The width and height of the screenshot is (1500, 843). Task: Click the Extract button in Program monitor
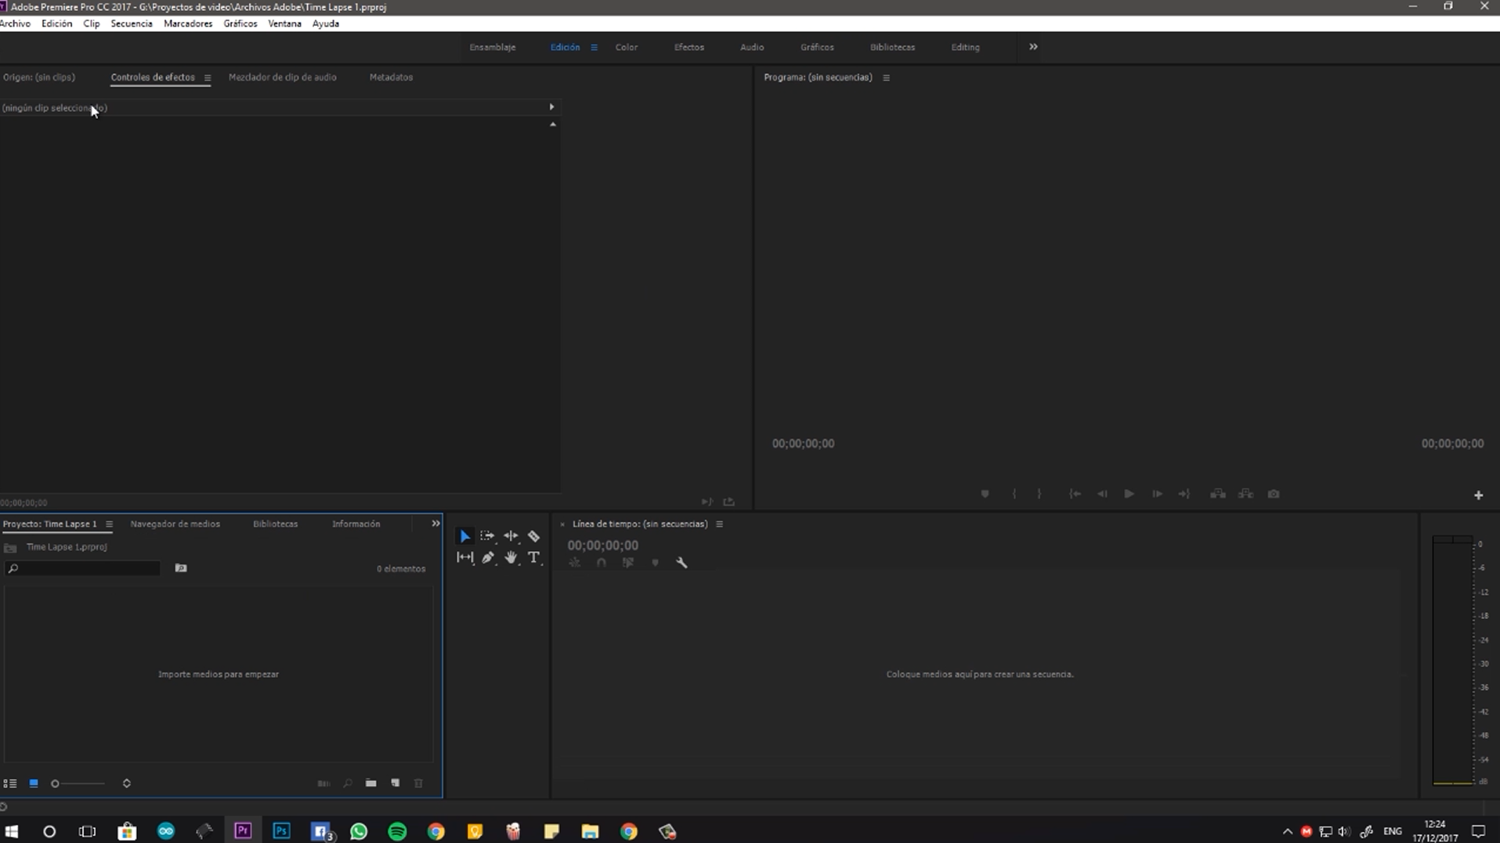[1245, 494]
